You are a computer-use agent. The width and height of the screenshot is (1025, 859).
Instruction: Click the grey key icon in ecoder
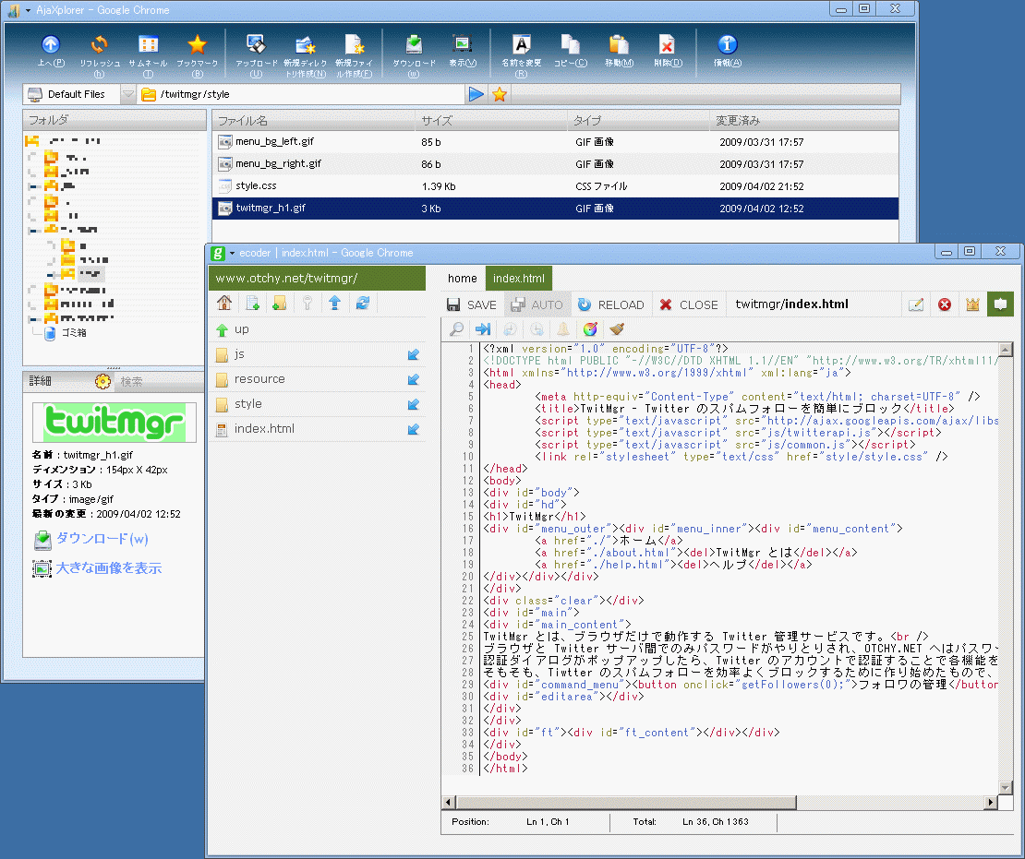(x=307, y=304)
